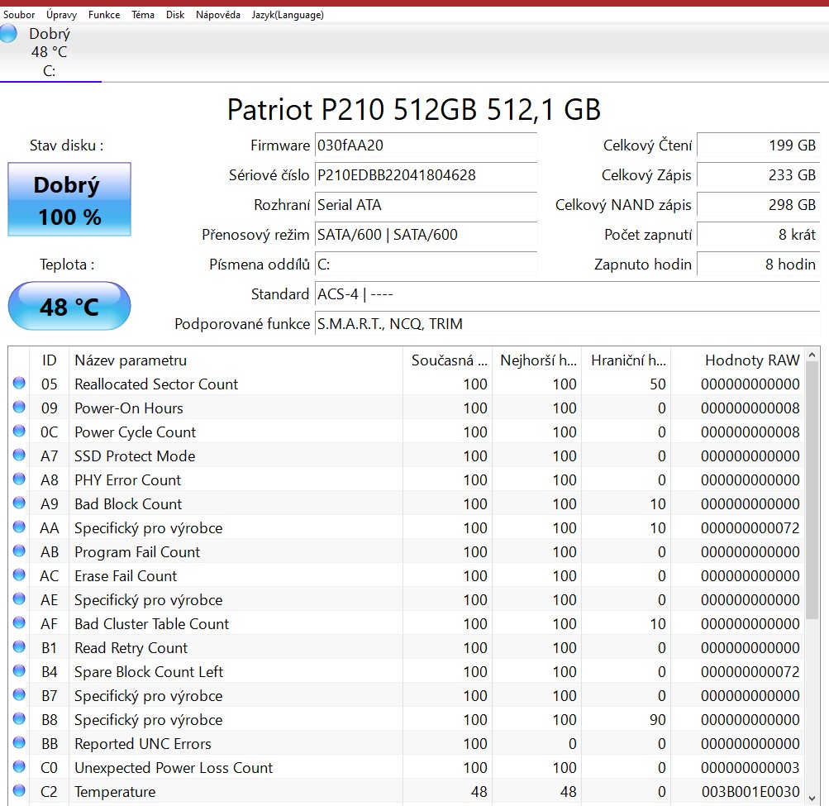Click the disk health orb in top drive tab

click(x=8, y=34)
